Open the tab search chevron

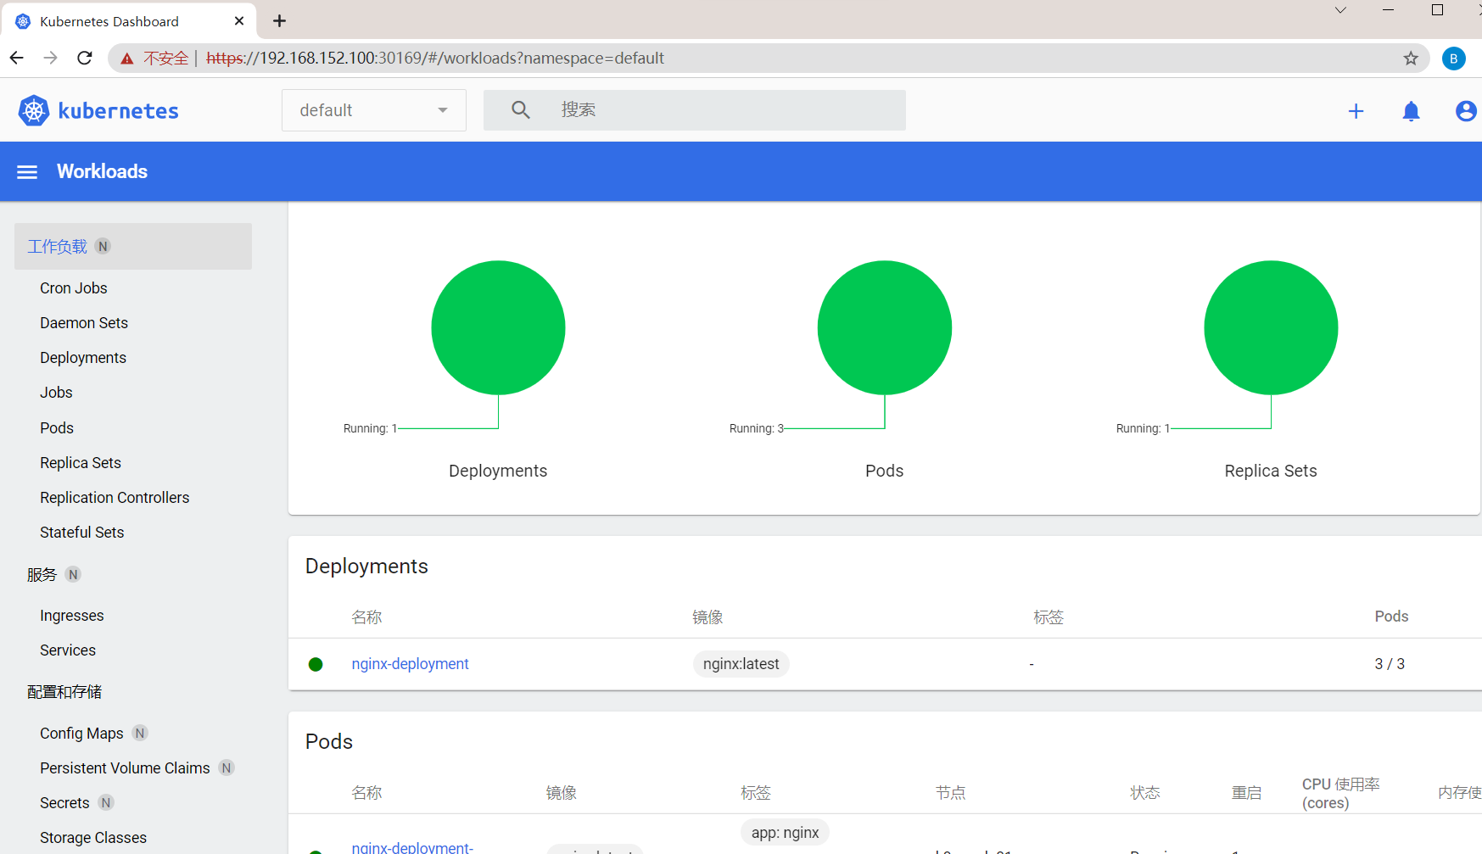[x=1340, y=10]
